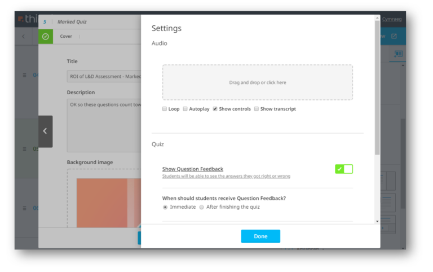Click the Students will be able to see description

(x=226, y=176)
